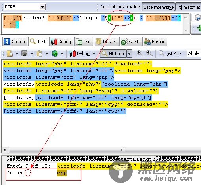Switch to the Create tab
Viewport: 201px width, 185px height.
tap(15, 42)
